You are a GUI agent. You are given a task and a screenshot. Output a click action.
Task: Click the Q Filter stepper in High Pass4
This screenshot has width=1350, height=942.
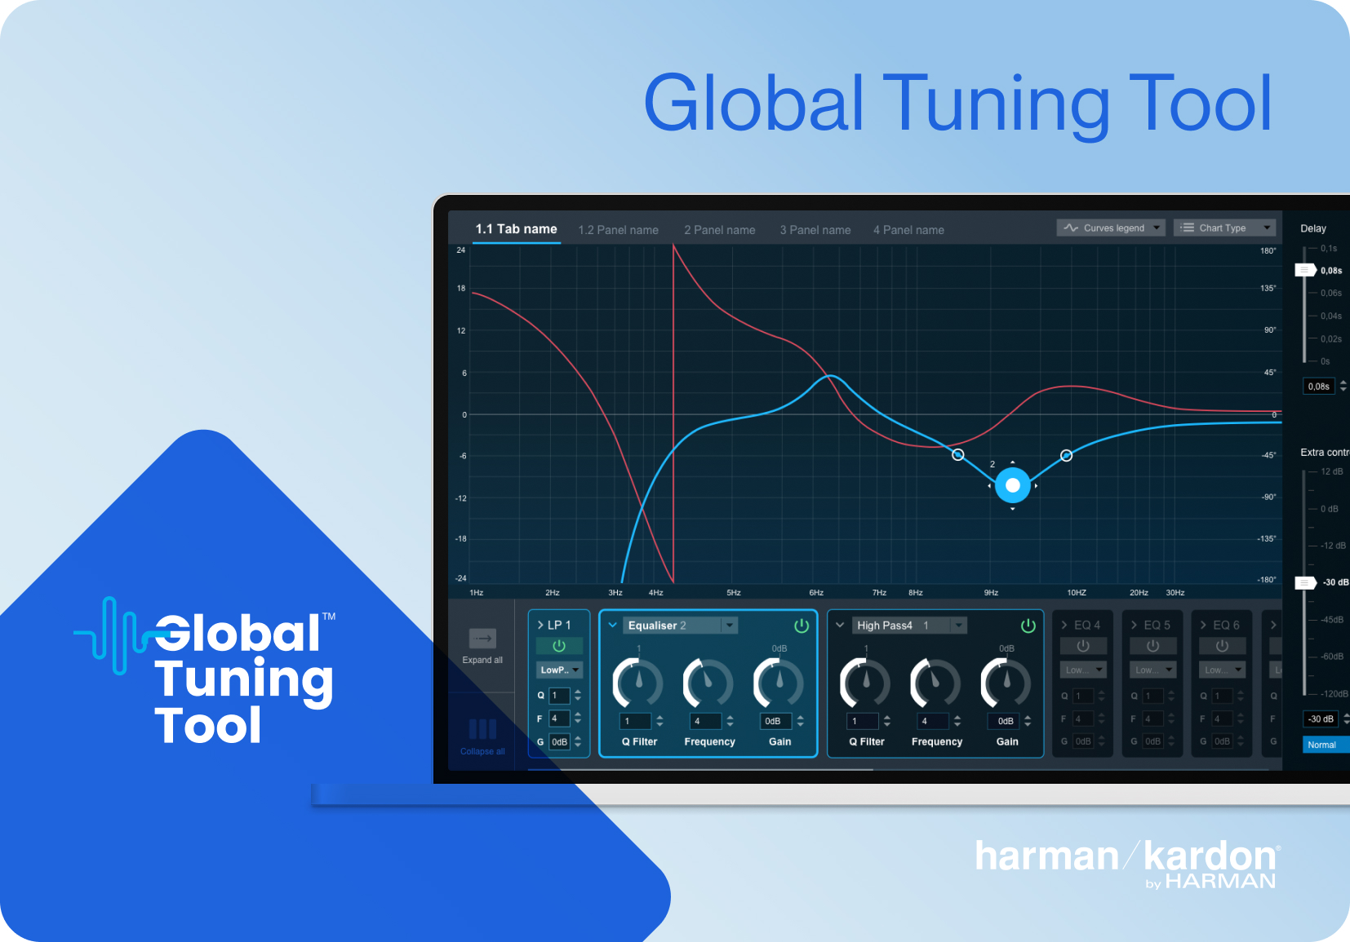point(886,721)
